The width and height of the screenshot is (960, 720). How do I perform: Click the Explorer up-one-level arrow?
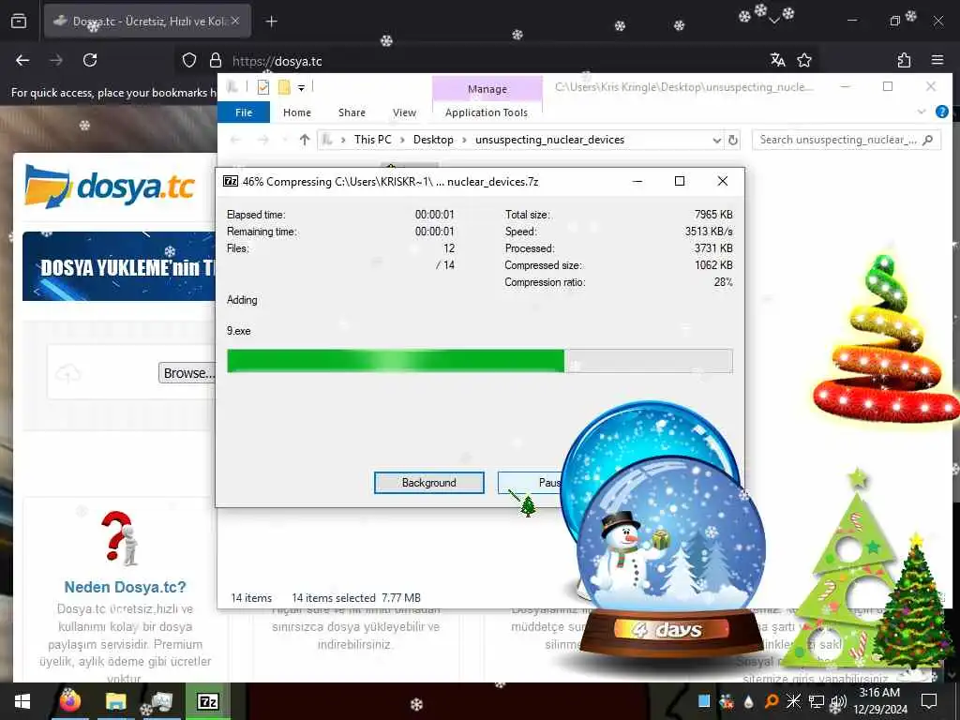[x=305, y=140]
